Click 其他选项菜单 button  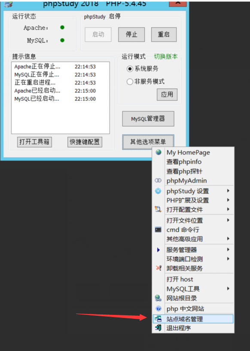click(x=148, y=142)
